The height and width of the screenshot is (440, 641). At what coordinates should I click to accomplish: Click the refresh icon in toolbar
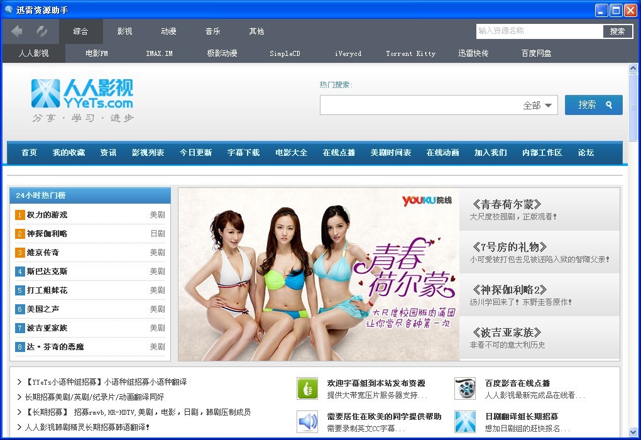[x=42, y=31]
